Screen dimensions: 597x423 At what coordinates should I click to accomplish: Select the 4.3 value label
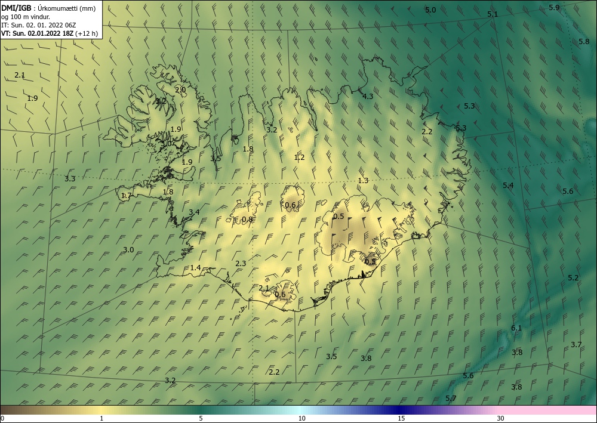[x=367, y=97]
